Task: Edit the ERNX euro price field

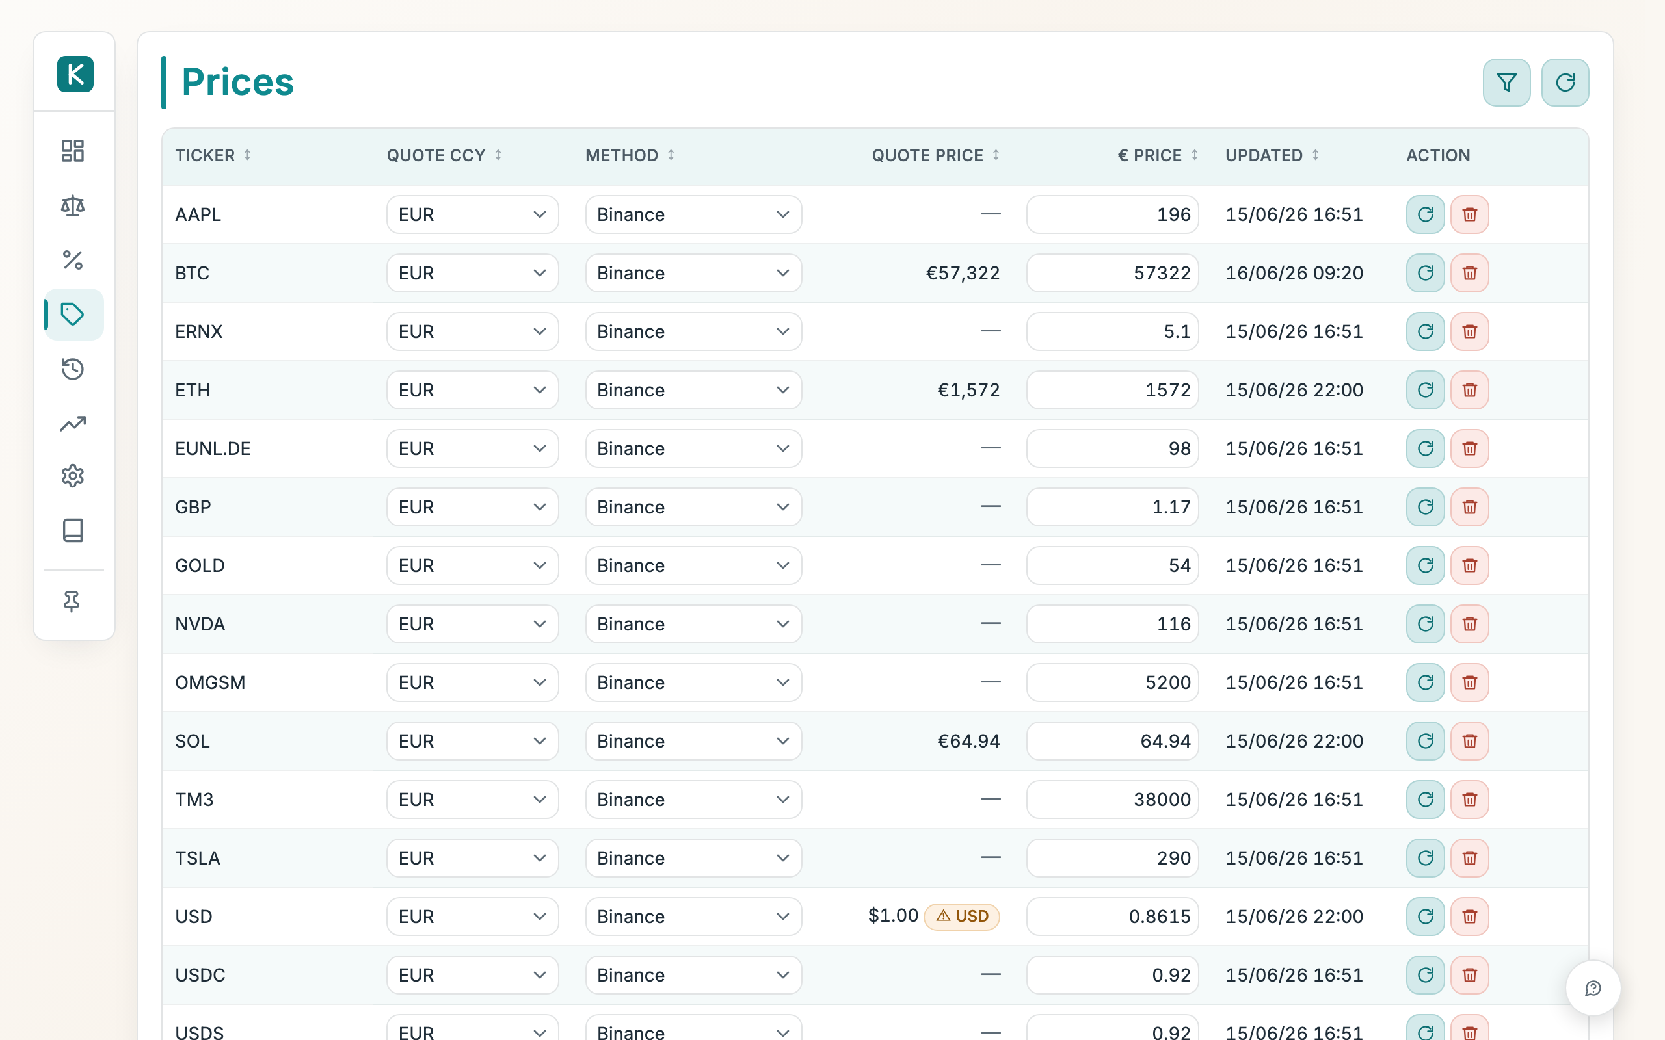Action: 1113,331
